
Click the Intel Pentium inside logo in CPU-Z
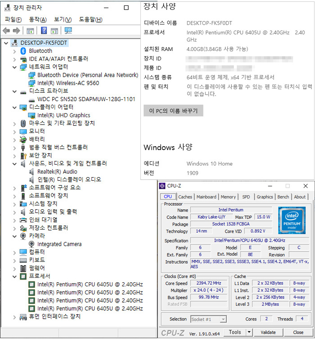[292, 220]
